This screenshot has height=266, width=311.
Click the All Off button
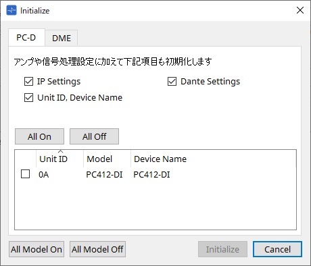tap(94, 136)
